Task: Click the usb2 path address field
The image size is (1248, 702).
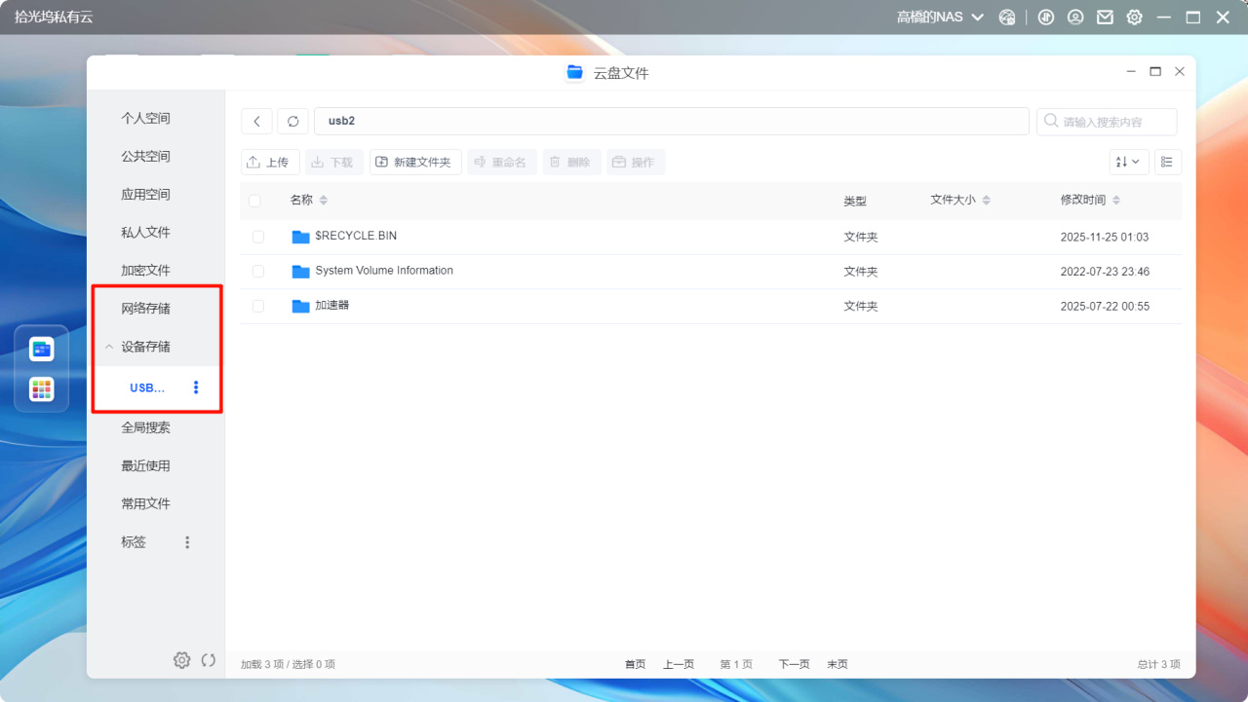Action: tap(671, 121)
